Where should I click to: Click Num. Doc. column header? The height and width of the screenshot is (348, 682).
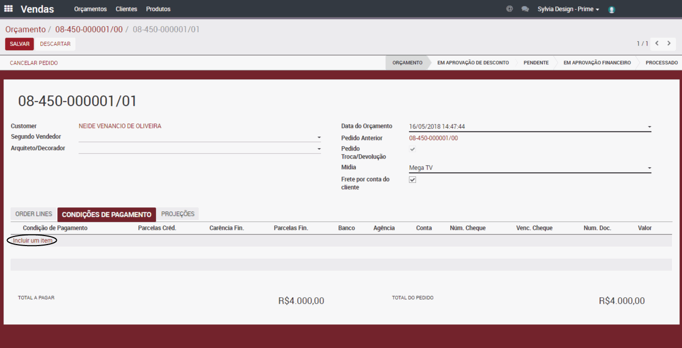598,228
